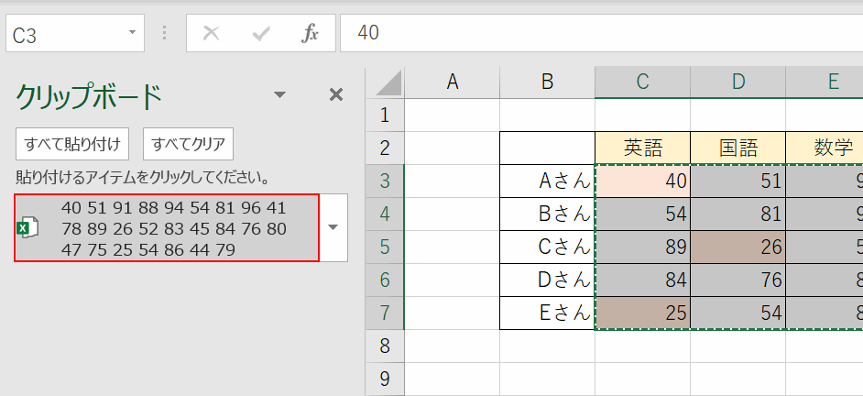
Task: Expand the Name Box dropdown arrow
Action: tap(133, 33)
